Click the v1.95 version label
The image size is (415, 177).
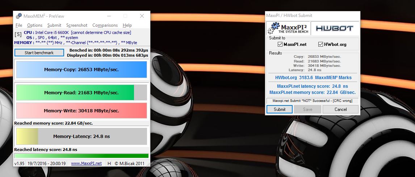[x=19, y=164]
